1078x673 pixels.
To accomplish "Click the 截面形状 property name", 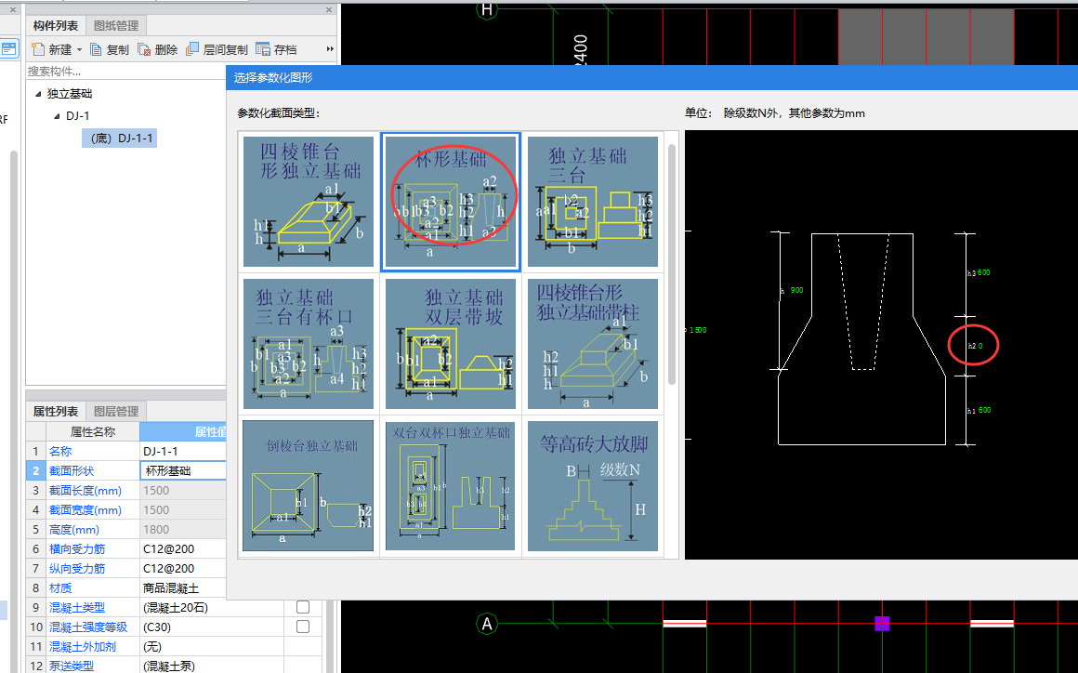I will (x=72, y=471).
